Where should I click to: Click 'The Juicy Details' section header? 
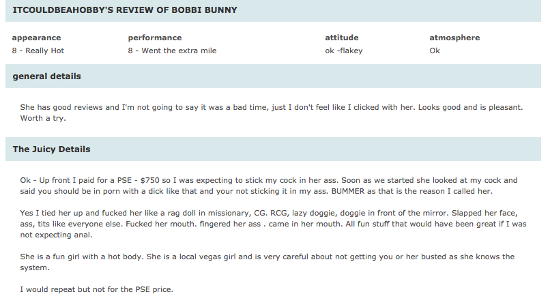(x=273, y=149)
